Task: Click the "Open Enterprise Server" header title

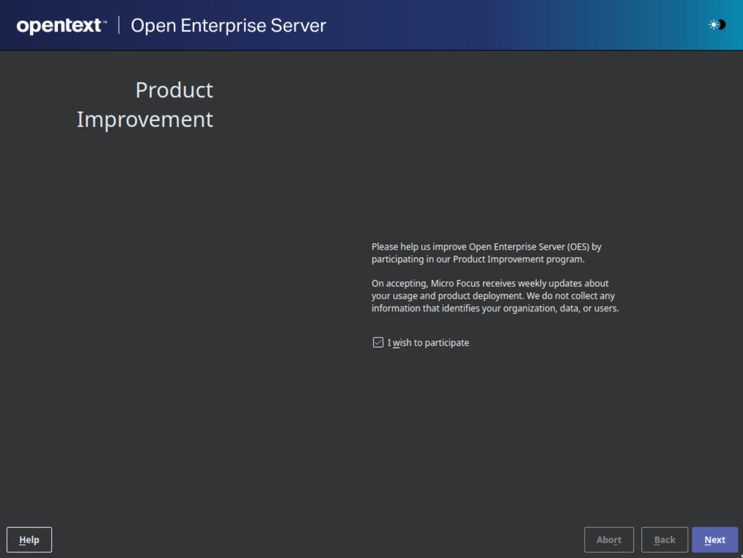Action: tap(228, 26)
